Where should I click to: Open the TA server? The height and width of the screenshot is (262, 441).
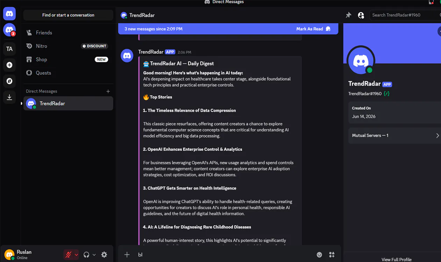click(x=9, y=49)
